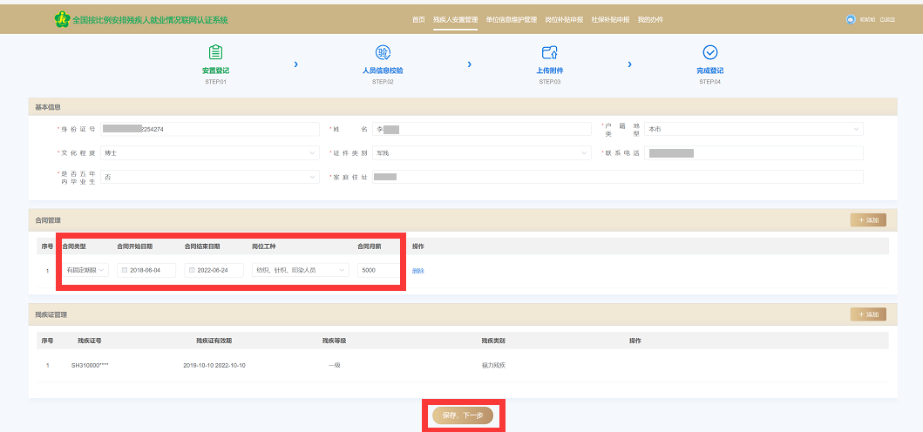Expand the 证件类别 dropdown
The image size is (923, 432).
pyautogui.click(x=481, y=153)
